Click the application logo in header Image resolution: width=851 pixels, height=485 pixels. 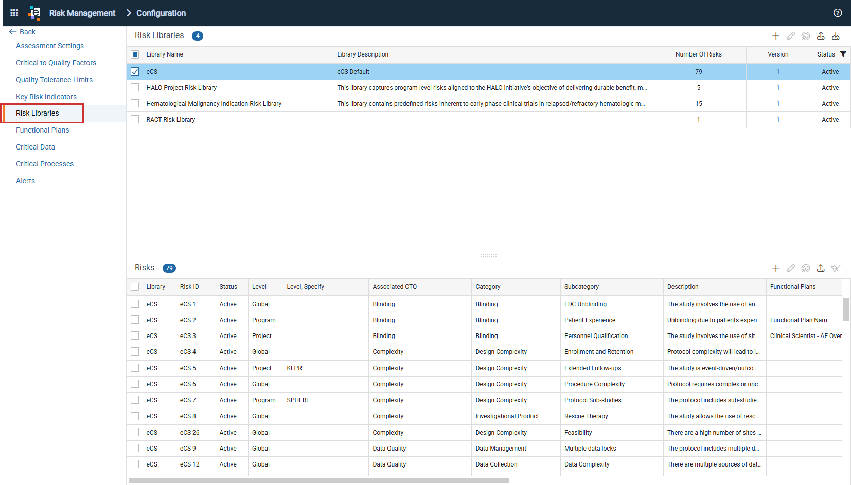[34, 13]
